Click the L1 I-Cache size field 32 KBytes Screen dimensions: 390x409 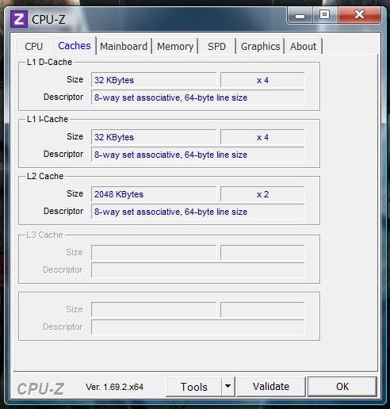click(x=154, y=137)
